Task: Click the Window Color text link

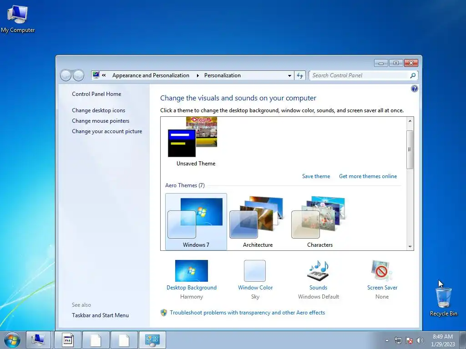Action: pyautogui.click(x=255, y=288)
